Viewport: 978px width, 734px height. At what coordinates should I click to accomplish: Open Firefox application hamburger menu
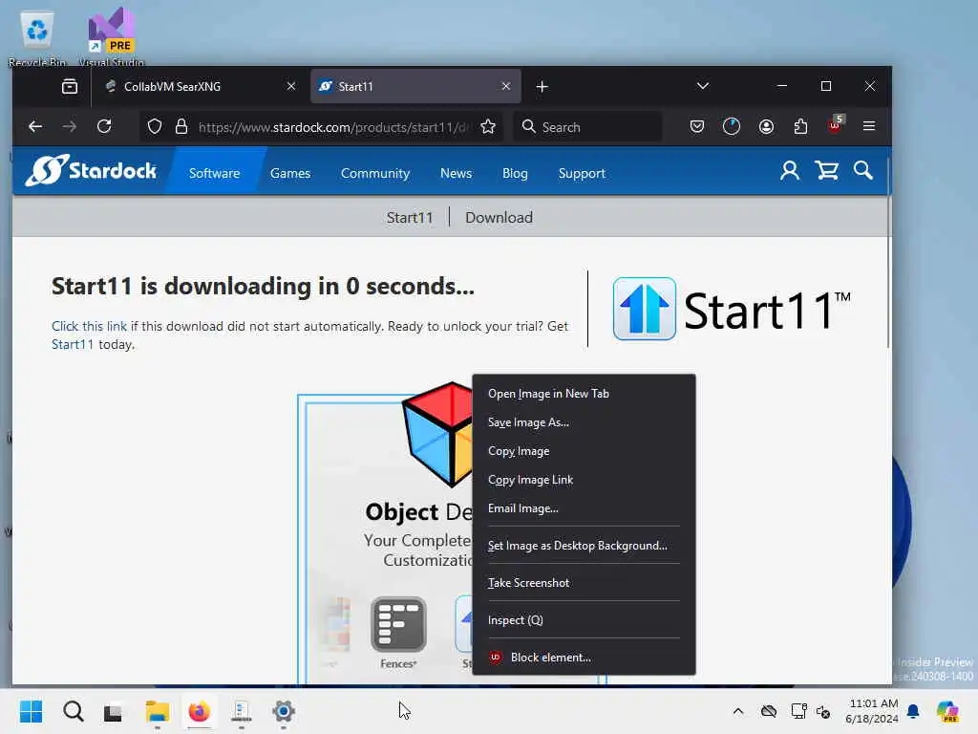point(869,127)
